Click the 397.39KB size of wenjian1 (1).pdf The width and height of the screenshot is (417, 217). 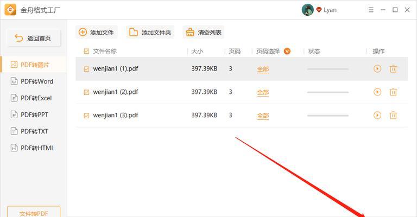click(204, 69)
